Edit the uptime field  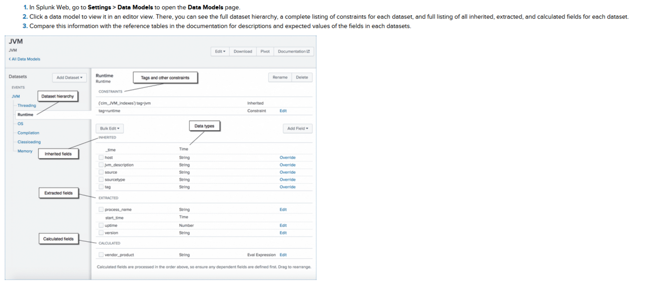283,225
